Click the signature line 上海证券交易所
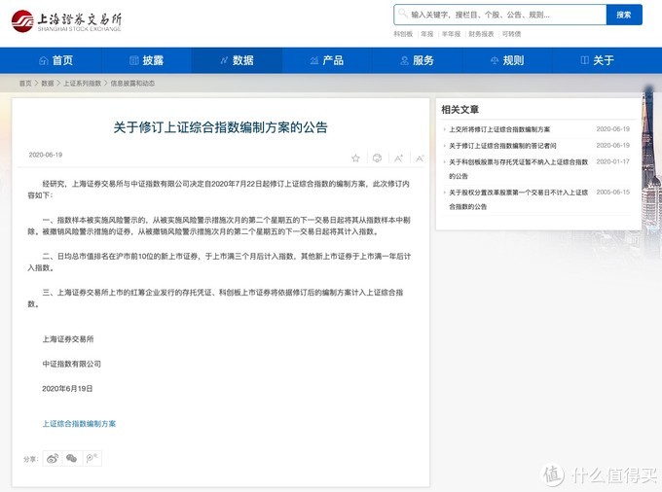This screenshot has height=492, width=662. tap(68, 339)
